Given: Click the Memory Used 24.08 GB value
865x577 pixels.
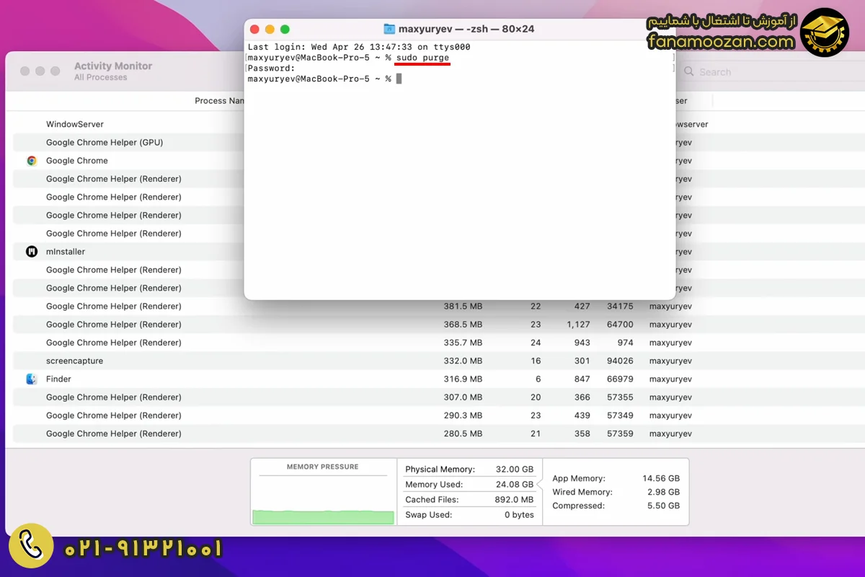Looking at the screenshot, I should [515, 485].
